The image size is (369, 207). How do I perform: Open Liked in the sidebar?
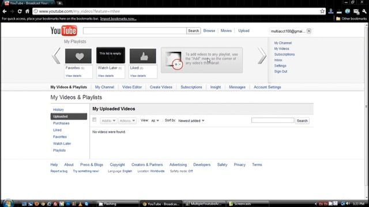[57, 130]
